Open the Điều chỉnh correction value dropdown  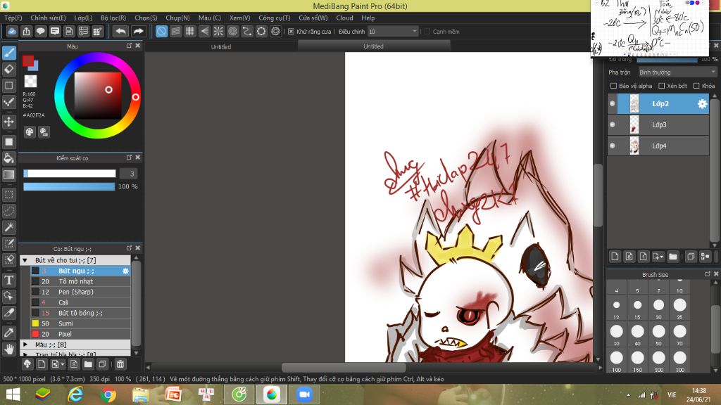pyautogui.click(x=393, y=31)
